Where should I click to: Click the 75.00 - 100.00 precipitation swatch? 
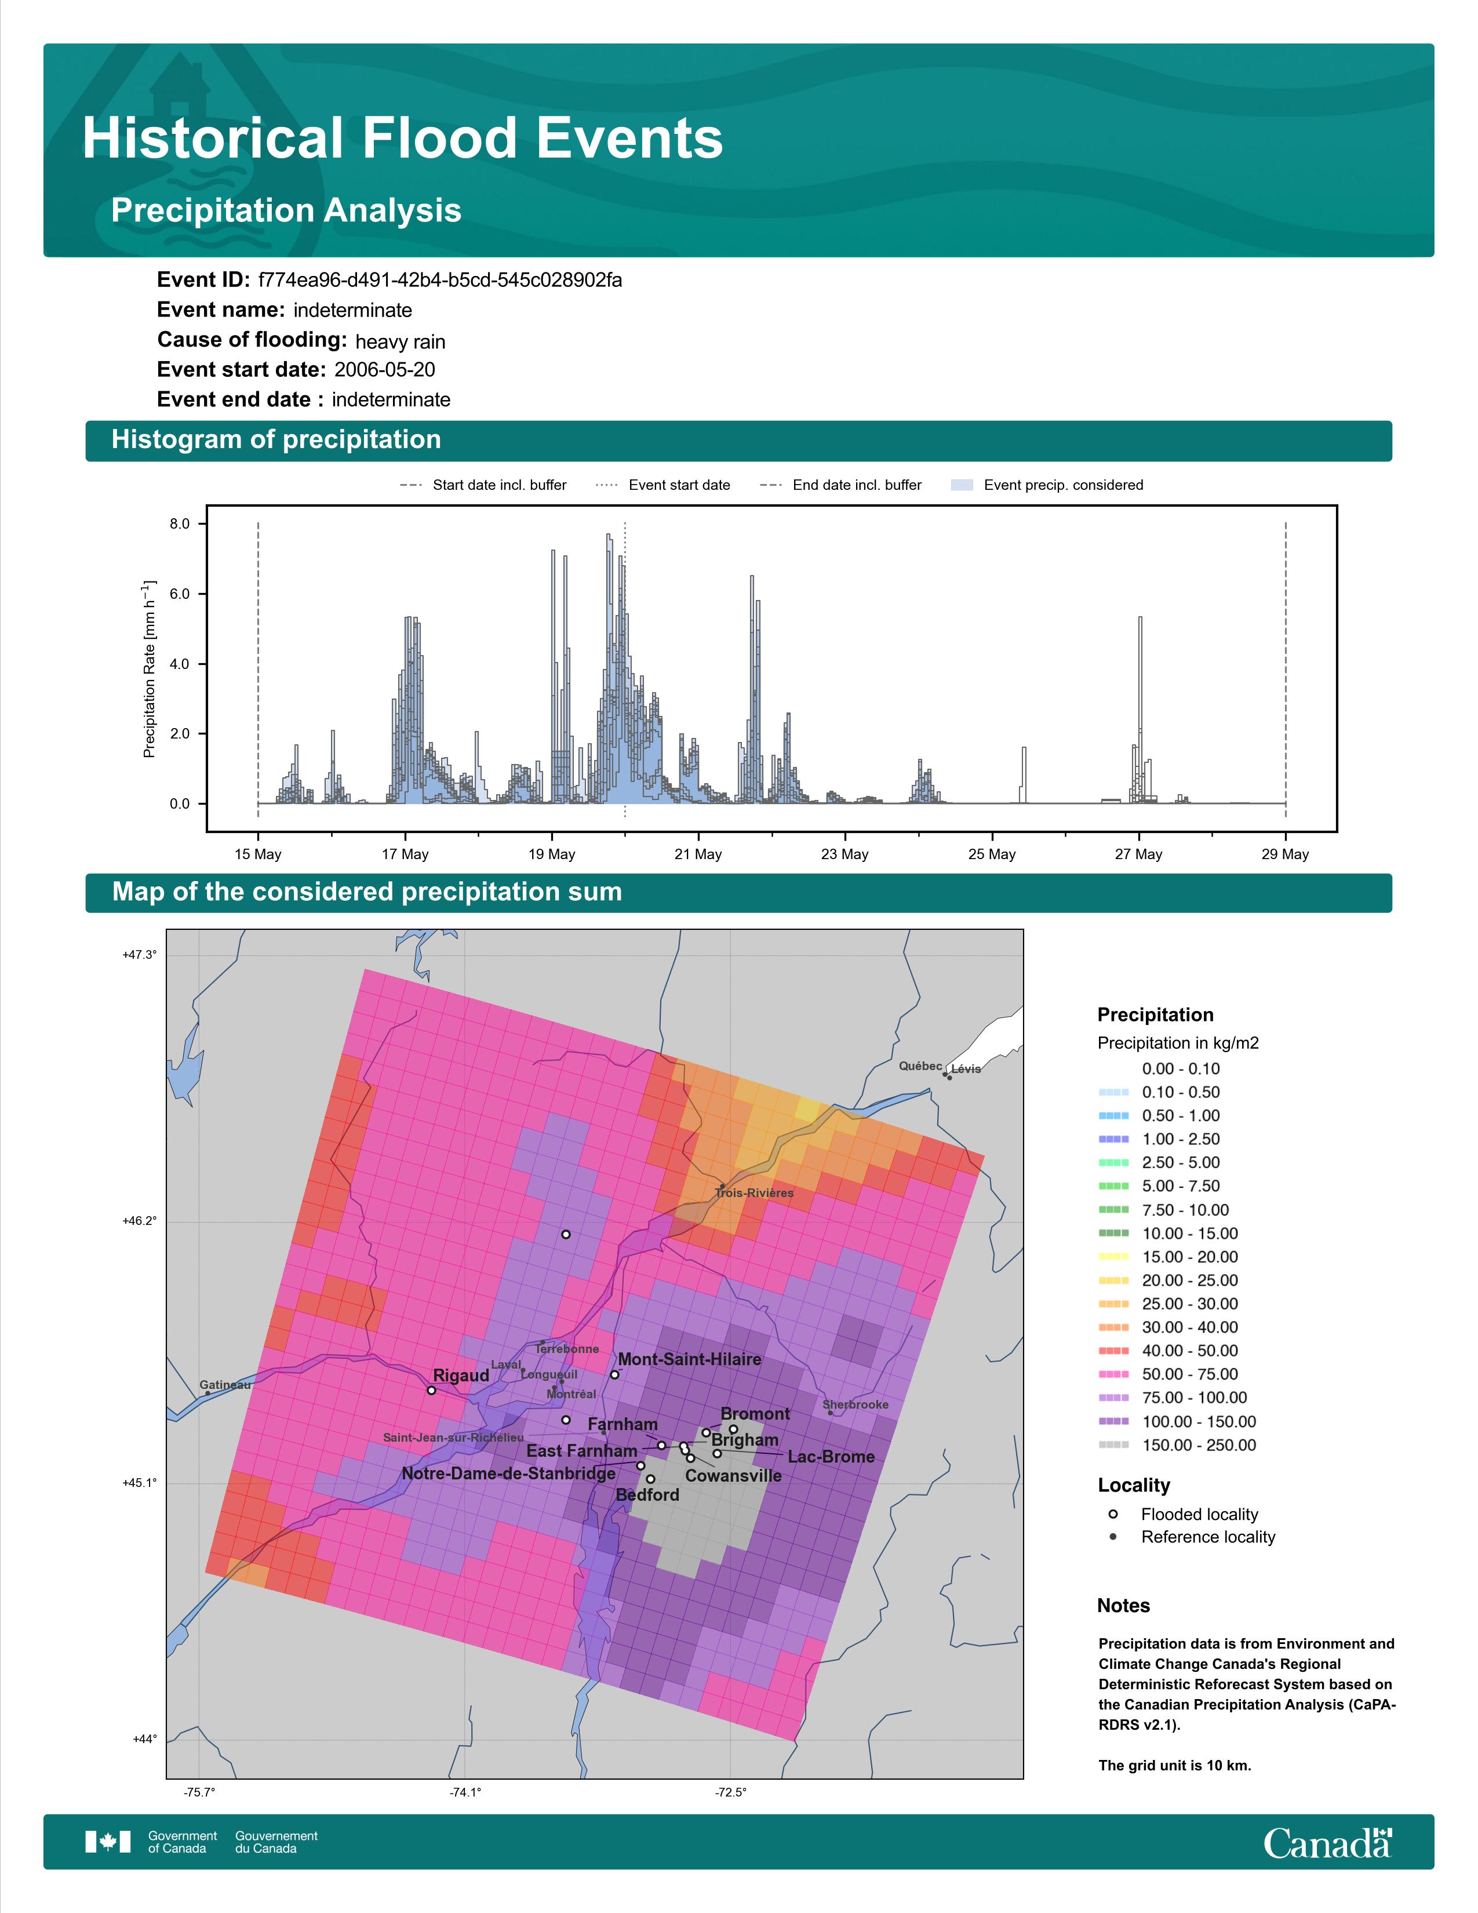tap(1113, 1398)
